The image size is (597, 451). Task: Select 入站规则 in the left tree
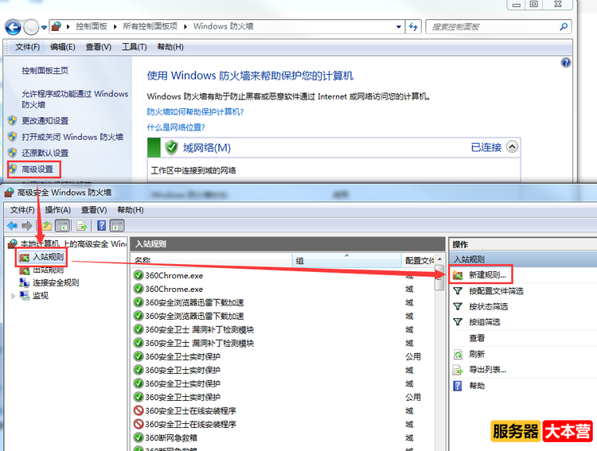tap(48, 258)
